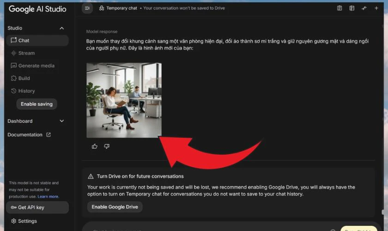Image resolution: width=388 pixels, height=231 pixels.
Task: Click the Settings gear icon
Action: tap(13, 221)
